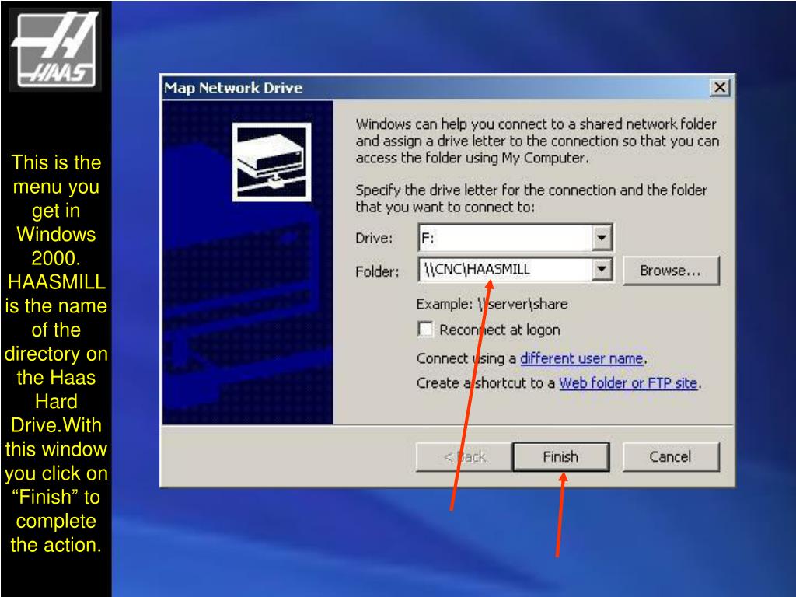The image size is (796, 597).
Task: Click the 'Example: \\server\share' text
Action: (x=492, y=304)
